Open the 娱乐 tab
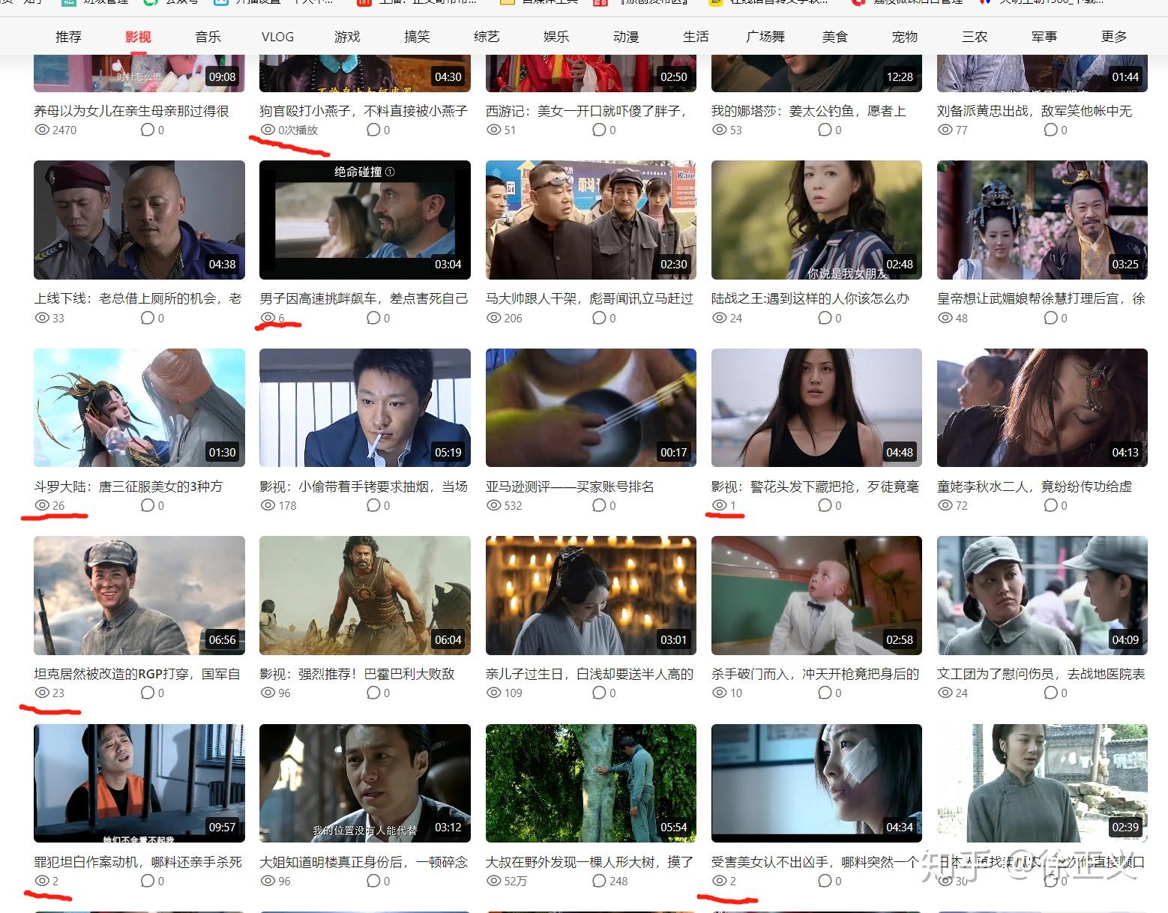The width and height of the screenshot is (1168, 913). 556,37
